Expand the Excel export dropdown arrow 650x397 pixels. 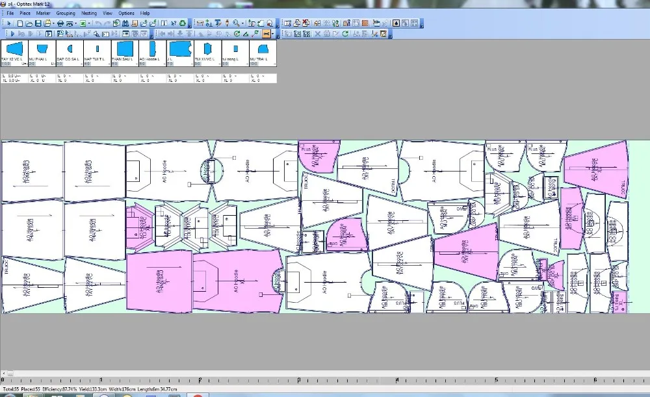tap(90, 23)
